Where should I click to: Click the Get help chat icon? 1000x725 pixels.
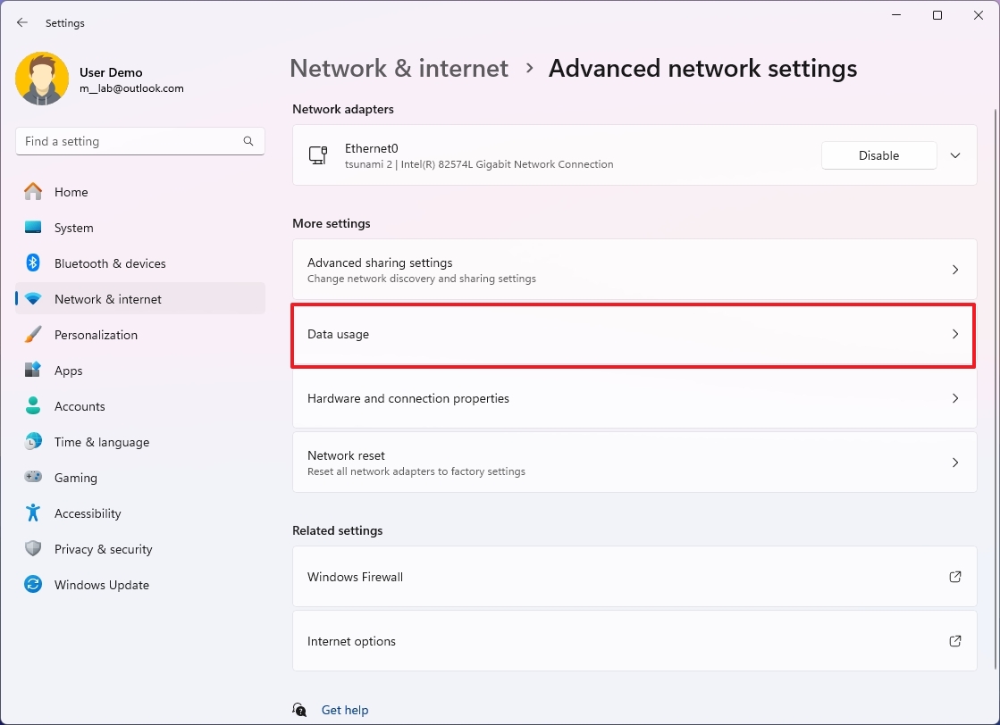(299, 710)
